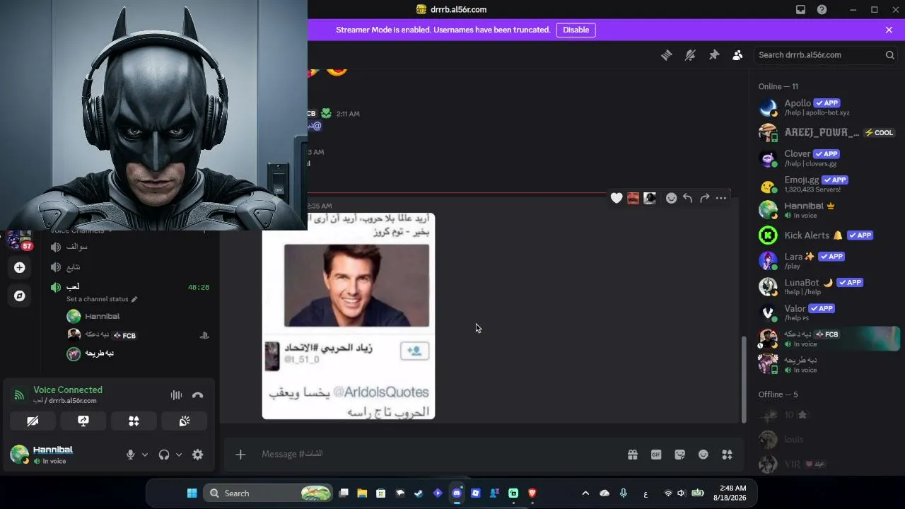The image size is (905, 509).
Task: Click the chat scrollbar thumb
Action: coord(743,380)
